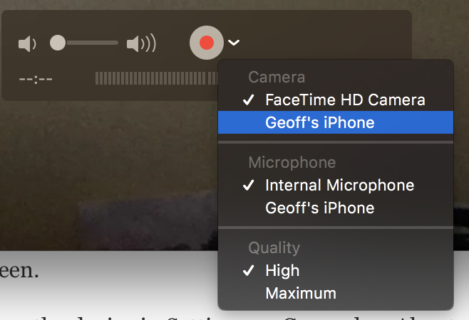Select FaceTime HD Camera

336,100
